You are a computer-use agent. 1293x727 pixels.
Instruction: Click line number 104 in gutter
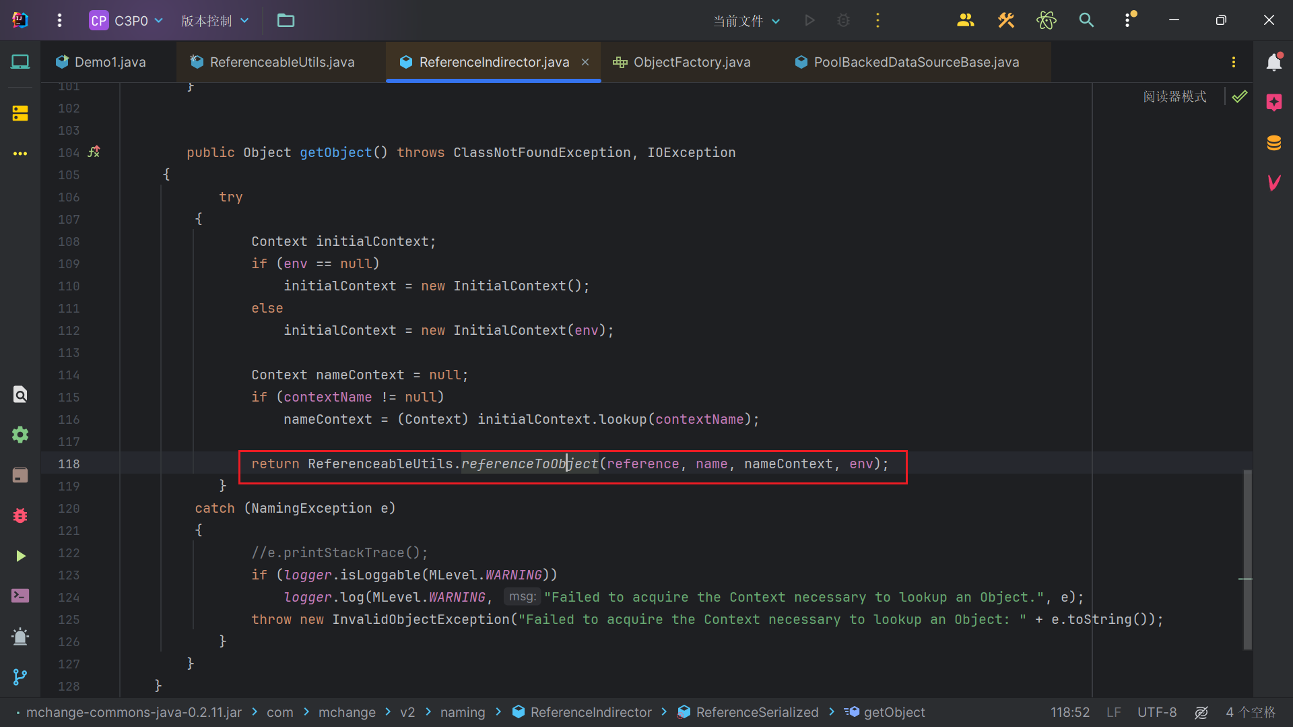click(x=69, y=152)
